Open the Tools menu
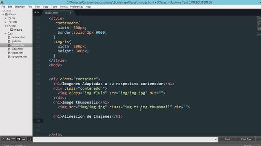 pos(54,6)
